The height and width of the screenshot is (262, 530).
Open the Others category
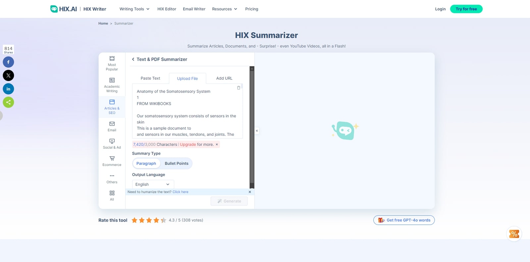(112, 179)
